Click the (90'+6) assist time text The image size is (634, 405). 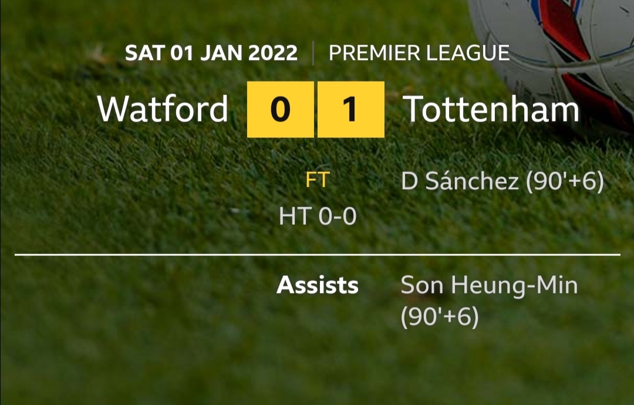(x=440, y=316)
